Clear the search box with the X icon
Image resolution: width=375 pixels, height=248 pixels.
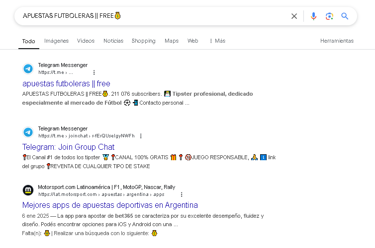point(294,16)
